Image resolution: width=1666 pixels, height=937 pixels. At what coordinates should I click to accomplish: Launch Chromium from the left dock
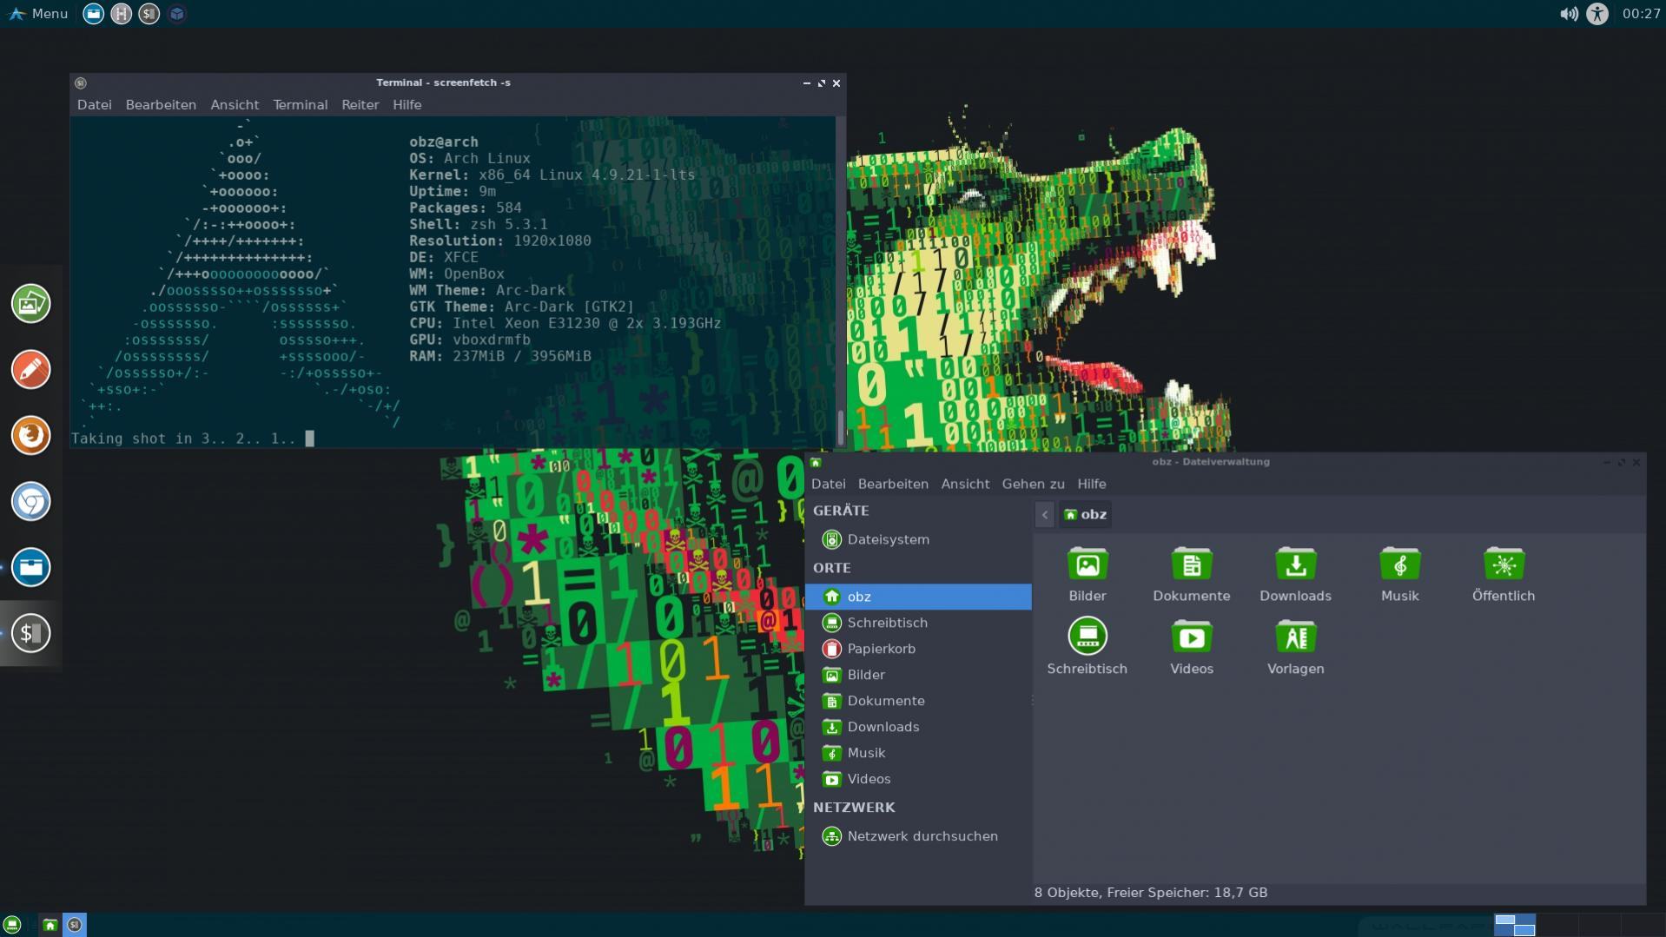(30, 501)
